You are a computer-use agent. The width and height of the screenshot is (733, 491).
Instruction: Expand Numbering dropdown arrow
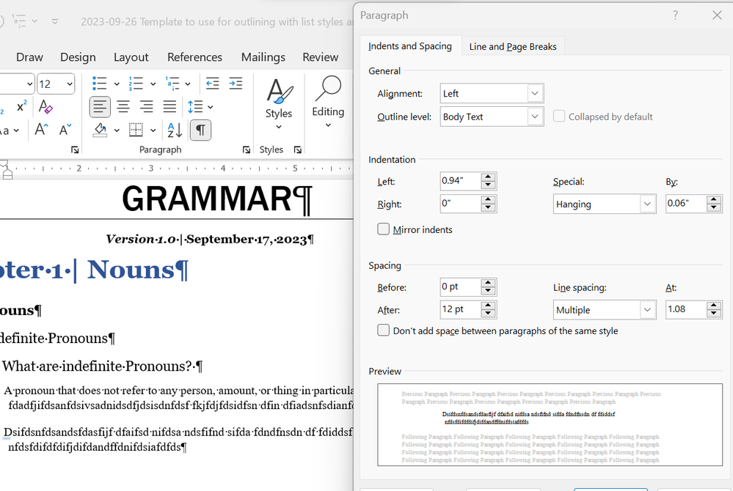click(x=153, y=84)
